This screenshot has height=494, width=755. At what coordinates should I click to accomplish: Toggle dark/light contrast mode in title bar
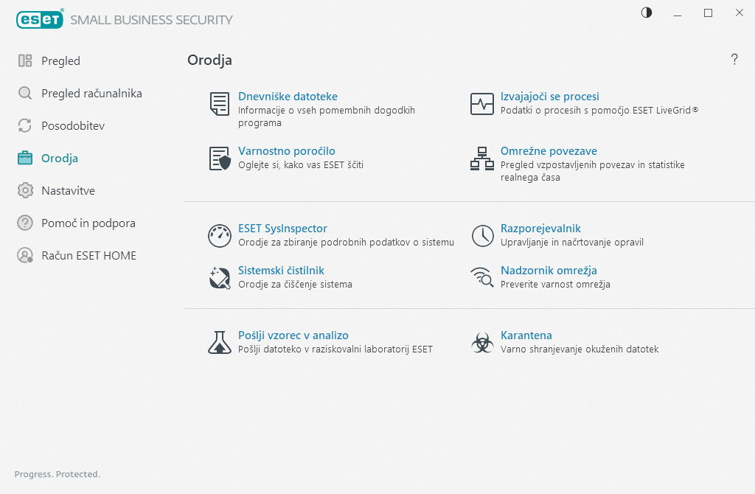(x=647, y=13)
